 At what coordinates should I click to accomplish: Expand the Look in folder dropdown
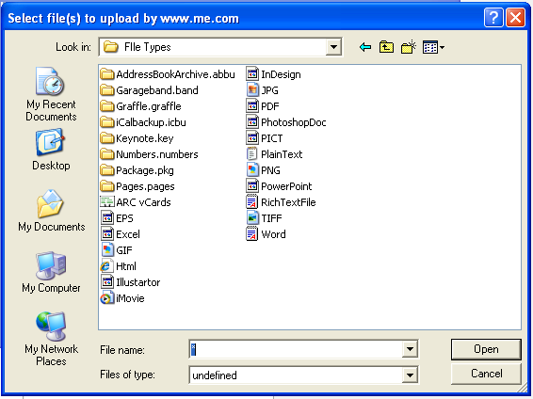pyautogui.click(x=333, y=47)
